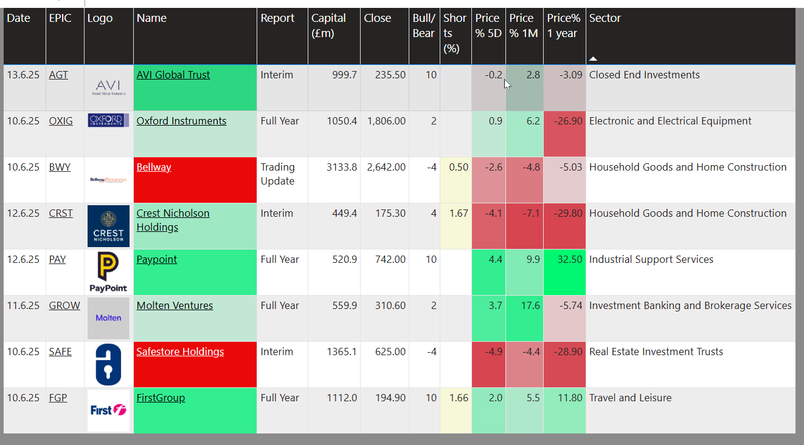The width and height of the screenshot is (804, 445).
Task: Select the 2,642.00 close price cell
Action: click(385, 180)
